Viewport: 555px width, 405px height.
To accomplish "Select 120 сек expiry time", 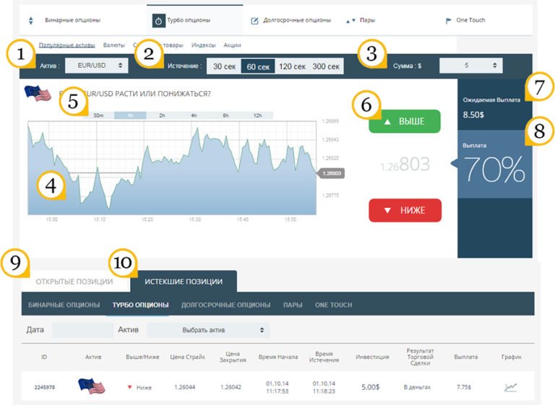I will [x=292, y=66].
